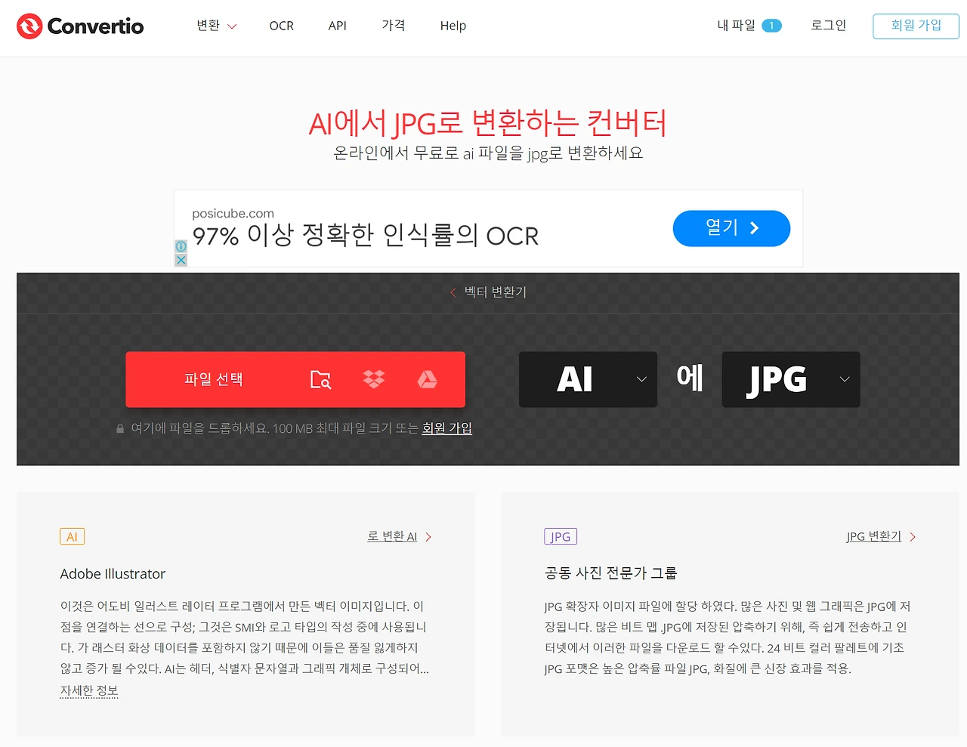Screen dimensions: 967x747
Task: Click the JPG format badge
Action: click(x=561, y=537)
